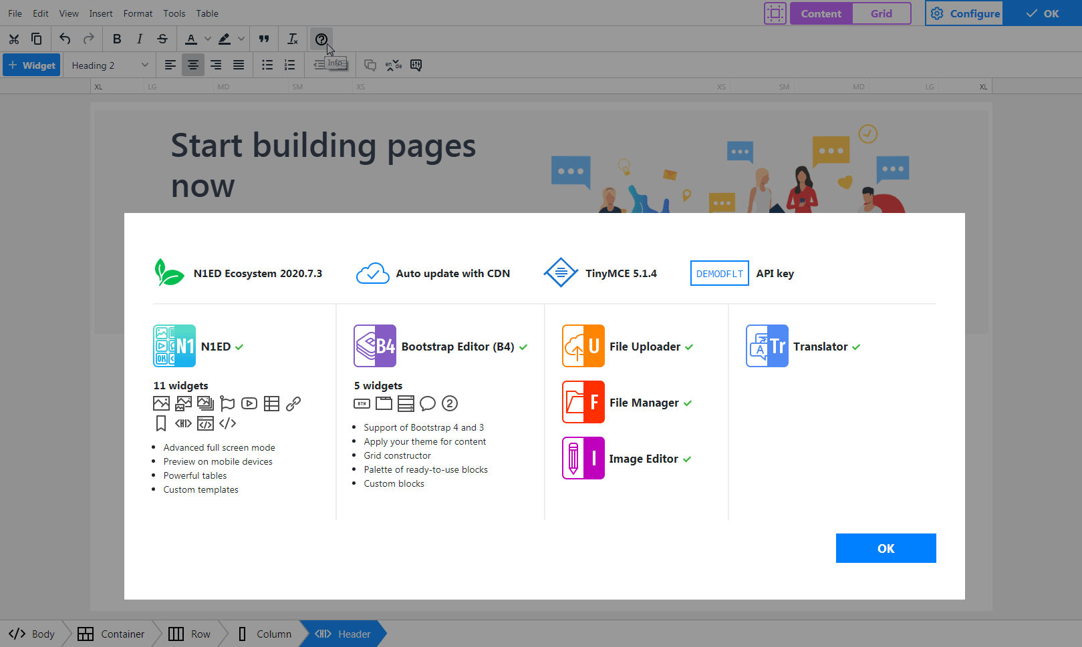Screen dimensions: 1082x647
Task: Click the blue Widget button
Action: point(32,65)
